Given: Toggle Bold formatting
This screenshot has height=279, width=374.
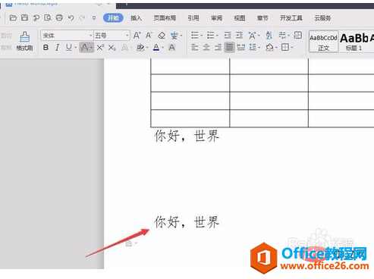Looking at the screenshot, I should tap(46, 47).
